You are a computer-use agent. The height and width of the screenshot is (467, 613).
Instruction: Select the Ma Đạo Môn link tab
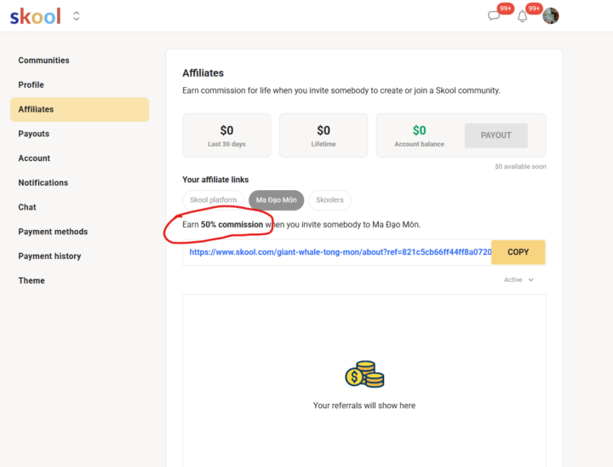coord(276,200)
